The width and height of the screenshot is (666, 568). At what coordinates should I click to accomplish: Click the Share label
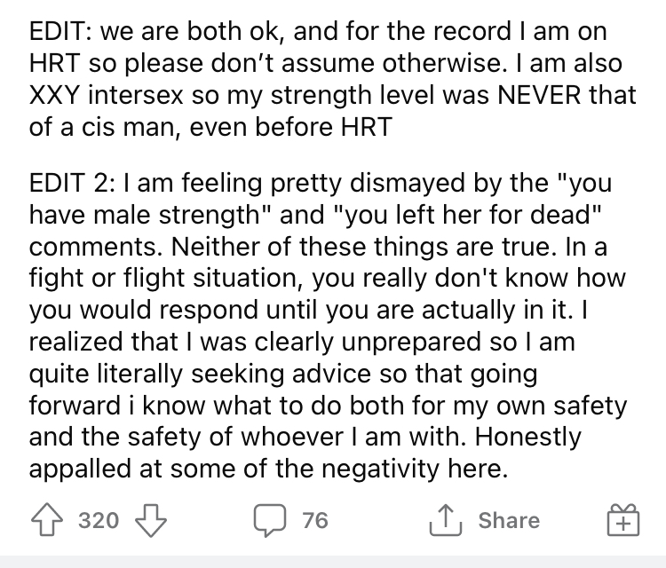(x=509, y=520)
